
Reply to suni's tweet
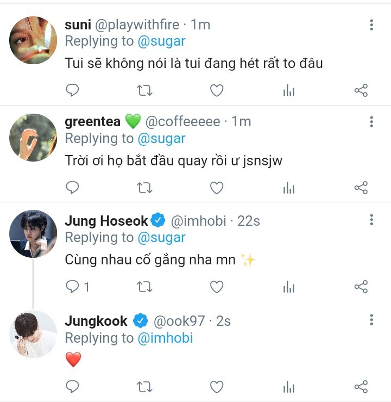[72, 90]
